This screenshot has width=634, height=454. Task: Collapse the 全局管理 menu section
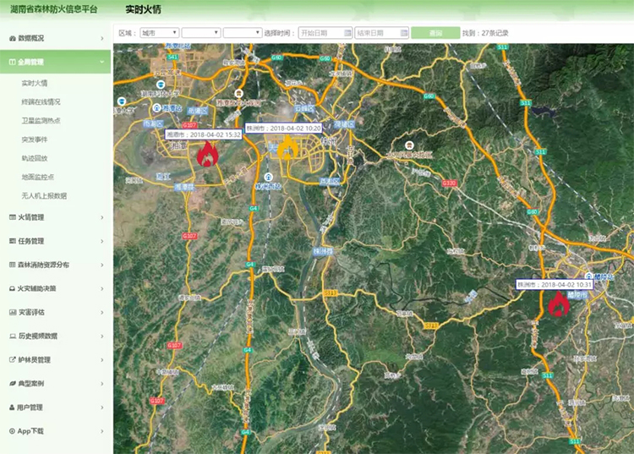click(x=56, y=62)
